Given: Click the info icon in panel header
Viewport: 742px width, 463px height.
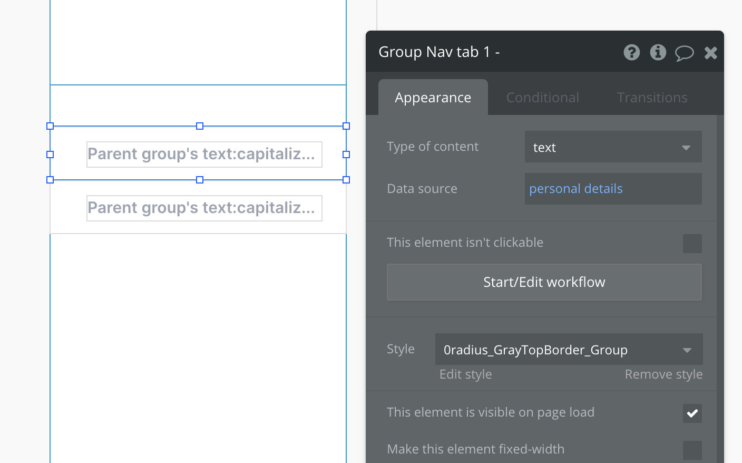Looking at the screenshot, I should [x=658, y=52].
